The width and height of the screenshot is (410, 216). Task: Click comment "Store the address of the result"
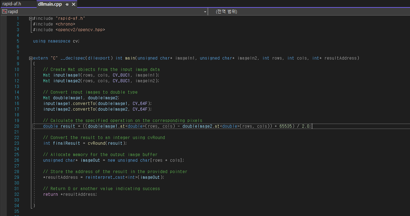pos(115,172)
